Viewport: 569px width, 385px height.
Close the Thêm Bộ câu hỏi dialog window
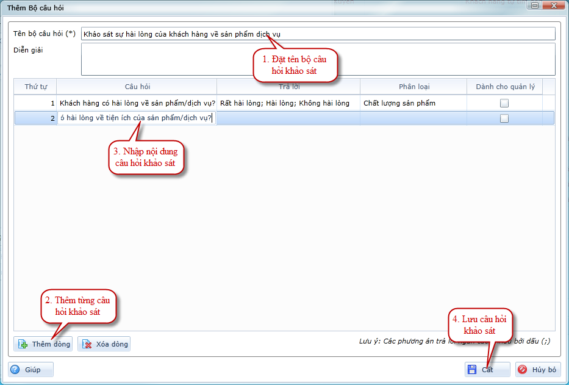point(554,5)
